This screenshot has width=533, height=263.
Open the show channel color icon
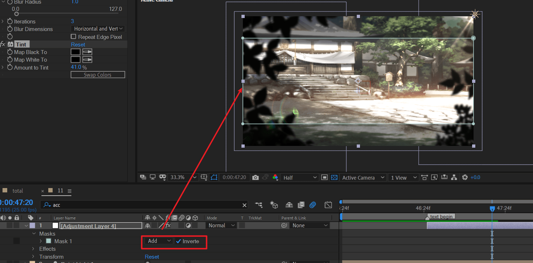tap(275, 177)
